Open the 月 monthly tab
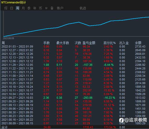The width and height of the screenshot is (149, 129). point(23,8)
